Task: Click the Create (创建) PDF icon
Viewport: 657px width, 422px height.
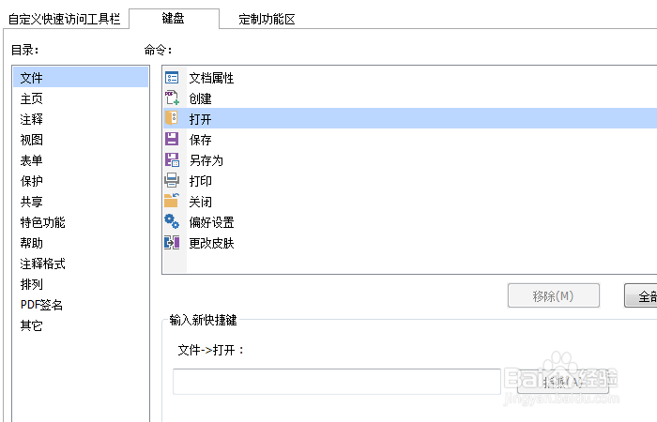Action: 172,98
